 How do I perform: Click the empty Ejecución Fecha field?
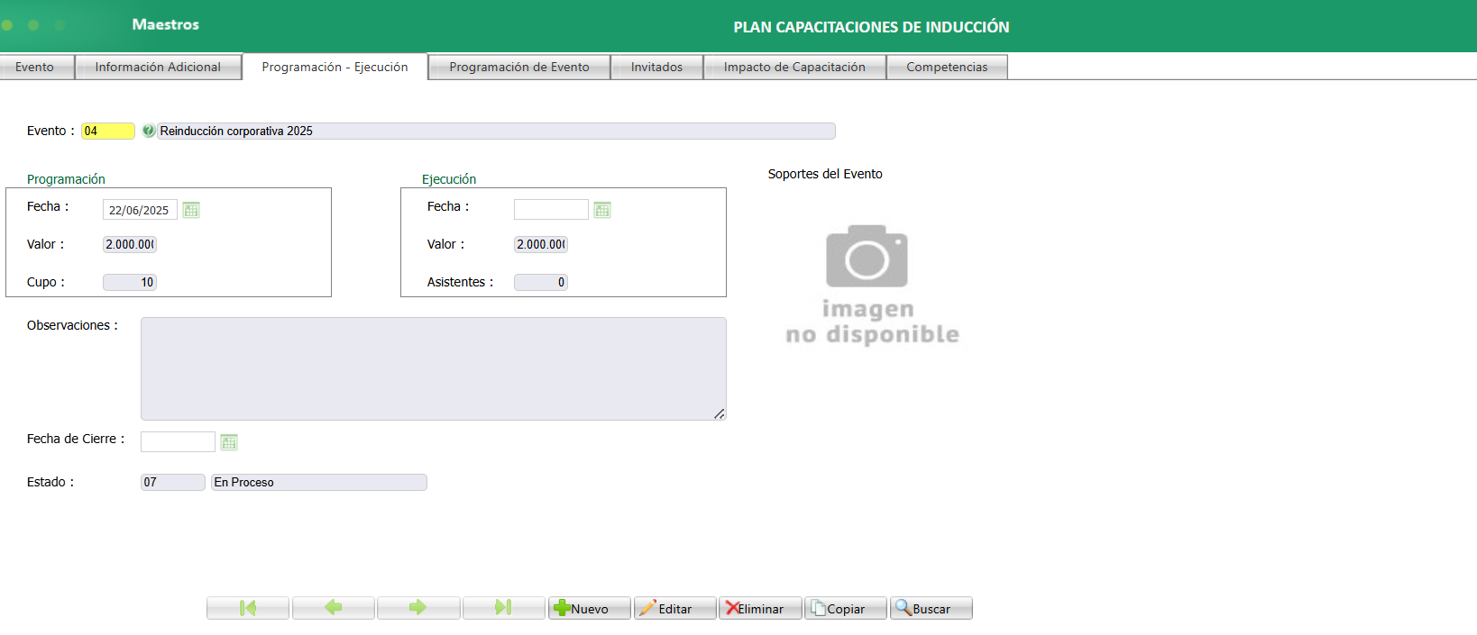[551, 210]
